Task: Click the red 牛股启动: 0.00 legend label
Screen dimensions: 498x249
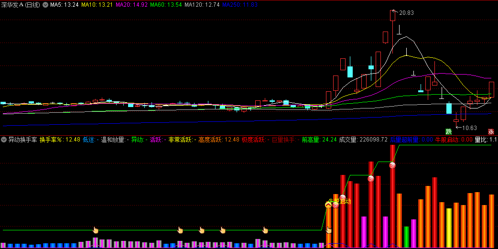Action: (454, 140)
